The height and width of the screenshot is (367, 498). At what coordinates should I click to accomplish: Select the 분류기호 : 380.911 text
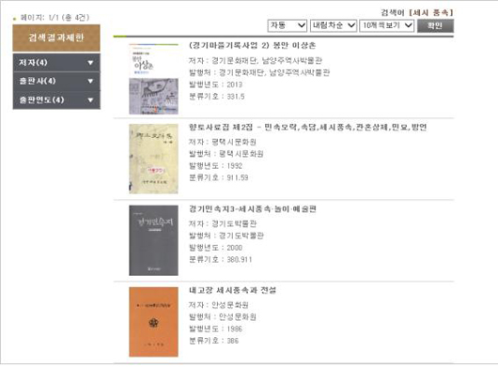[x=220, y=259]
